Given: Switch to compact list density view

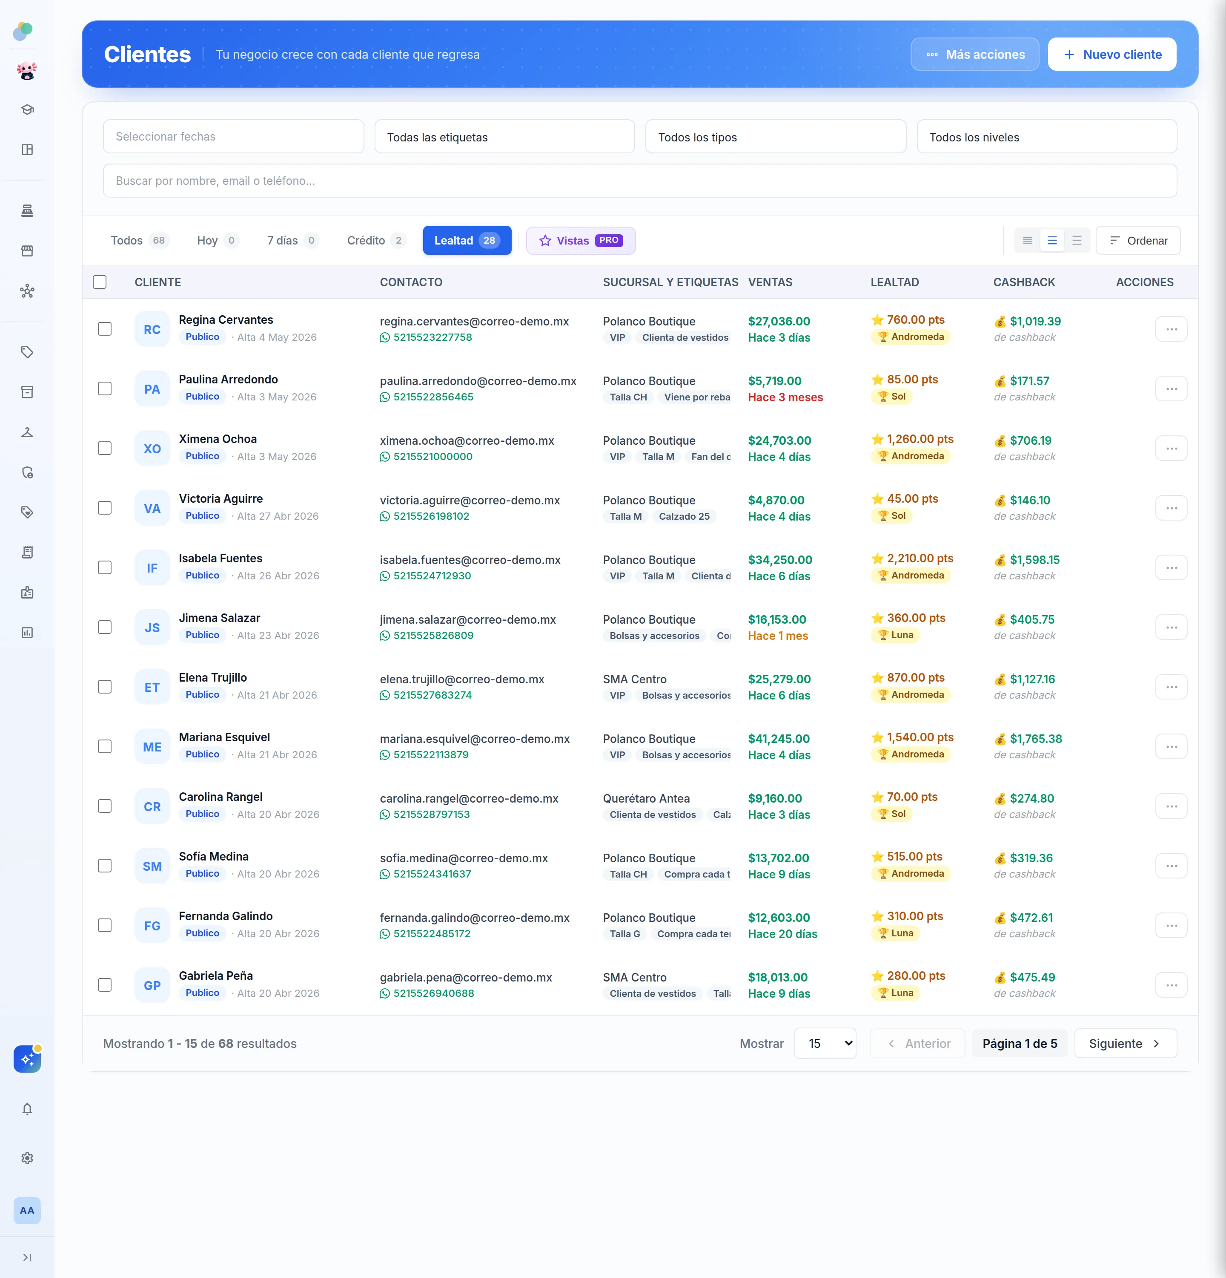Looking at the screenshot, I should pyautogui.click(x=1027, y=241).
